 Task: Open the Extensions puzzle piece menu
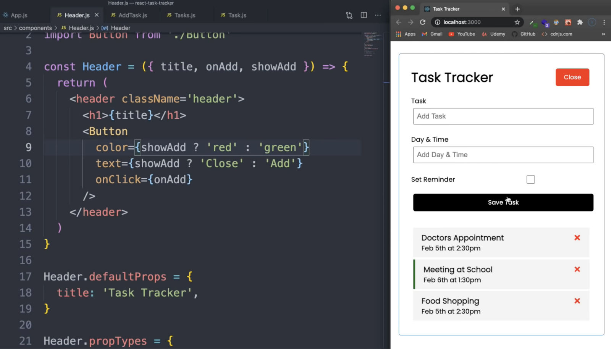pyautogui.click(x=580, y=22)
